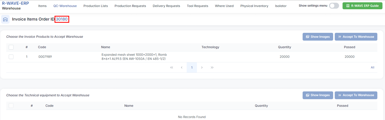This screenshot has width=385, height=120.
Task: Navigate to Physical Inventory
Action: coord(254,6)
